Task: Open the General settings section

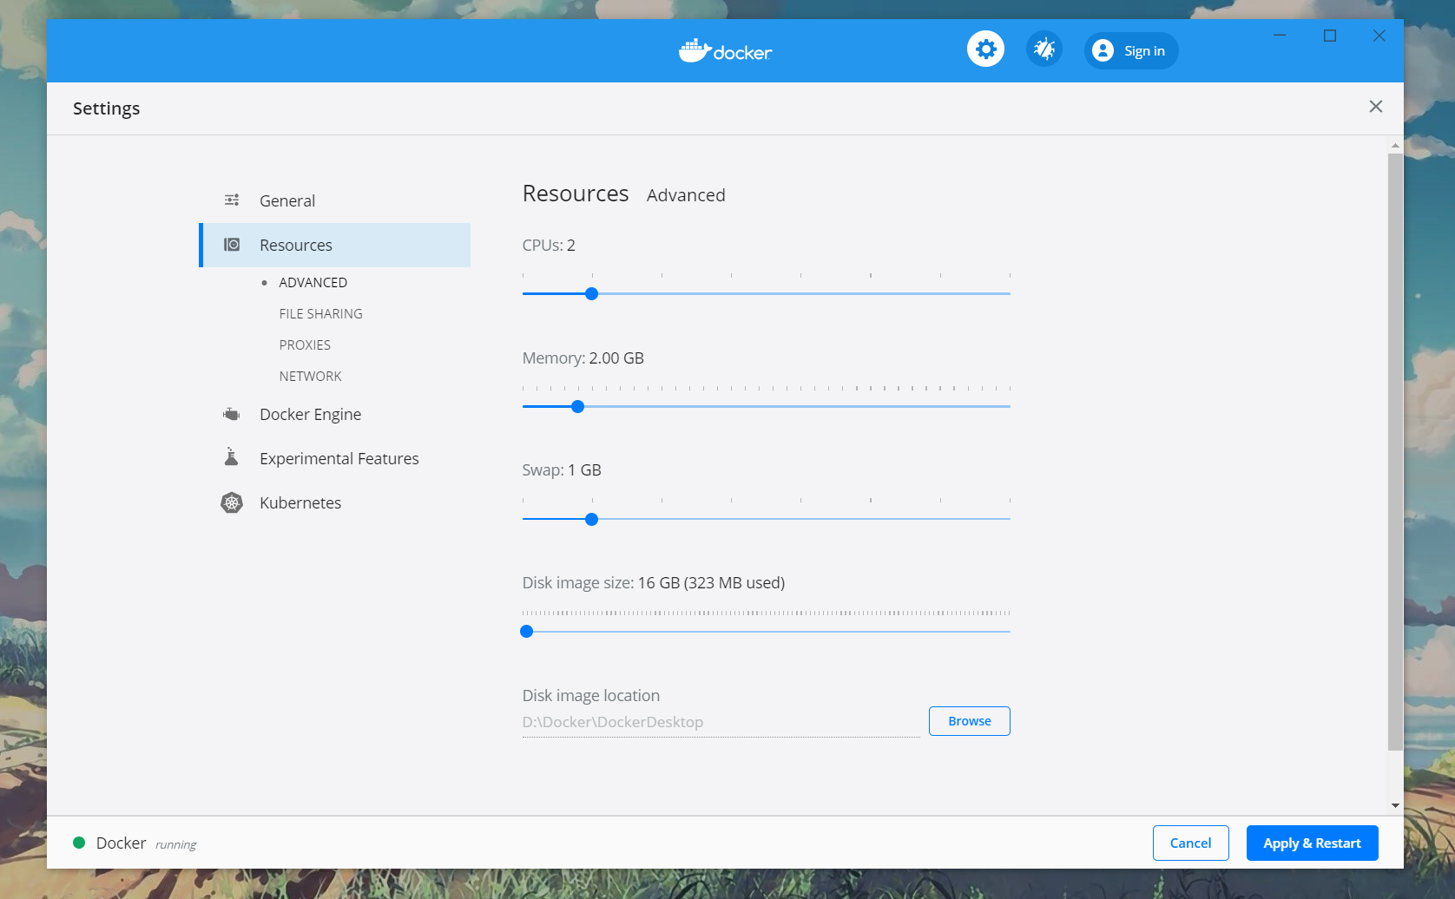Action: pyautogui.click(x=335, y=200)
